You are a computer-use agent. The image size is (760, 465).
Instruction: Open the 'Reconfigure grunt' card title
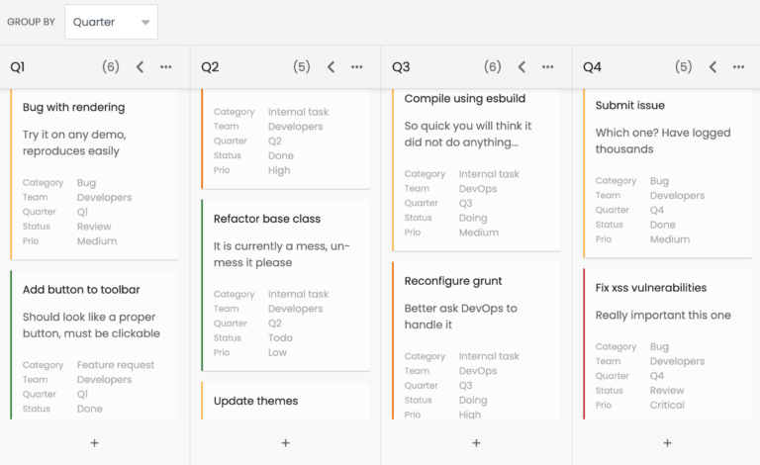coord(453,281)
